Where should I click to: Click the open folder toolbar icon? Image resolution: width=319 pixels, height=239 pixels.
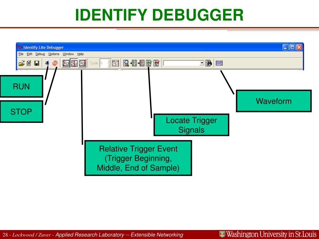(21, 63)
